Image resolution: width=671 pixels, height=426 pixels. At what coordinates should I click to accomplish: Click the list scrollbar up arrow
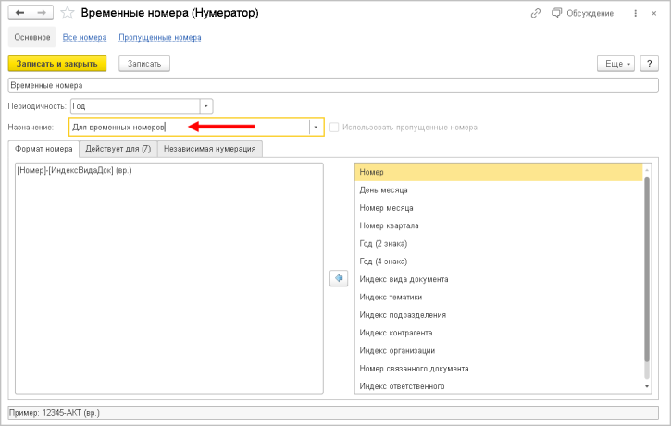click(647, 170)
